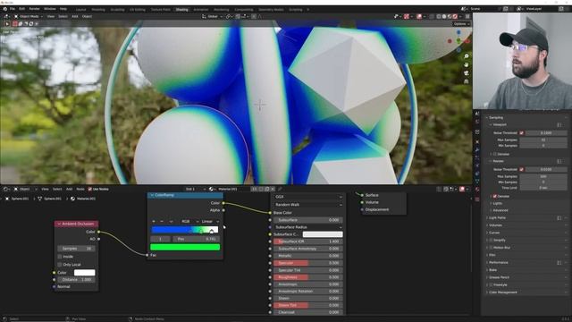Click ColorRamp add stop plus icon
This screenshot has height=322, width=572.
pos(154,221)
